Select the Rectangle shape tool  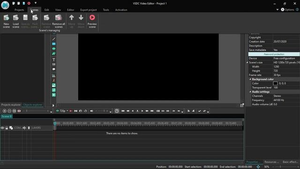(x=54, y=44)
